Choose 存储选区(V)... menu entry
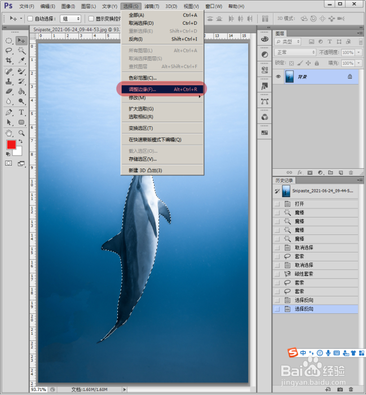Viewport: 366px width, 395px height. tap(162, 159)
